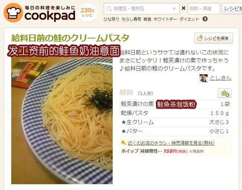Open the recipe search dropdown arrow
The height and width of the screenshot is (190, 242).
174,9
